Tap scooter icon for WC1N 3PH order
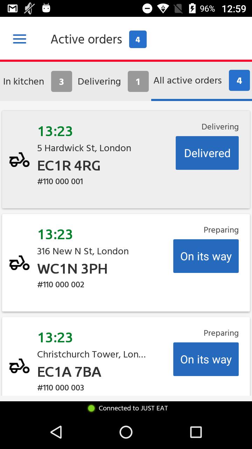Screen dimensions: 252x449 pos(19,263)
